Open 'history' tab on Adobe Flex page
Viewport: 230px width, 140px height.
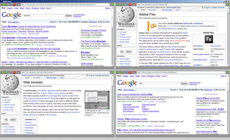tap(178, 10)
